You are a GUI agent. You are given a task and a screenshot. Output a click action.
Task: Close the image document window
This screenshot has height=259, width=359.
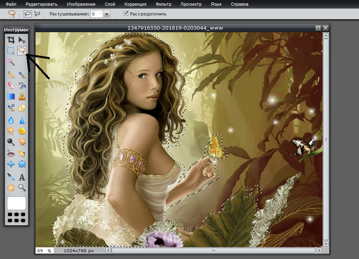click(x=326, y=28)
